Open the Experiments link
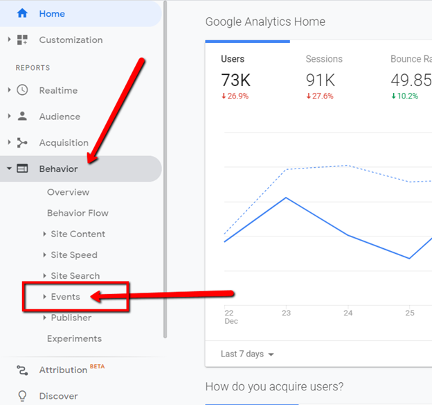432x405 pixels. point(74,338)
